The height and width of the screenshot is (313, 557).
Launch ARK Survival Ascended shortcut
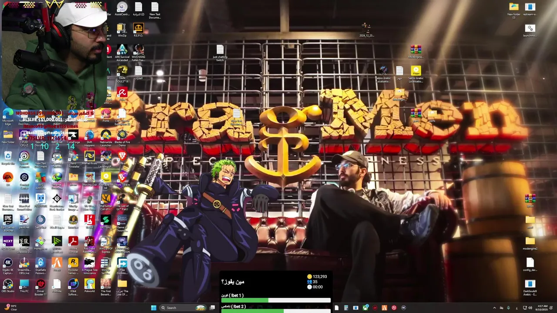coord(122,53)
